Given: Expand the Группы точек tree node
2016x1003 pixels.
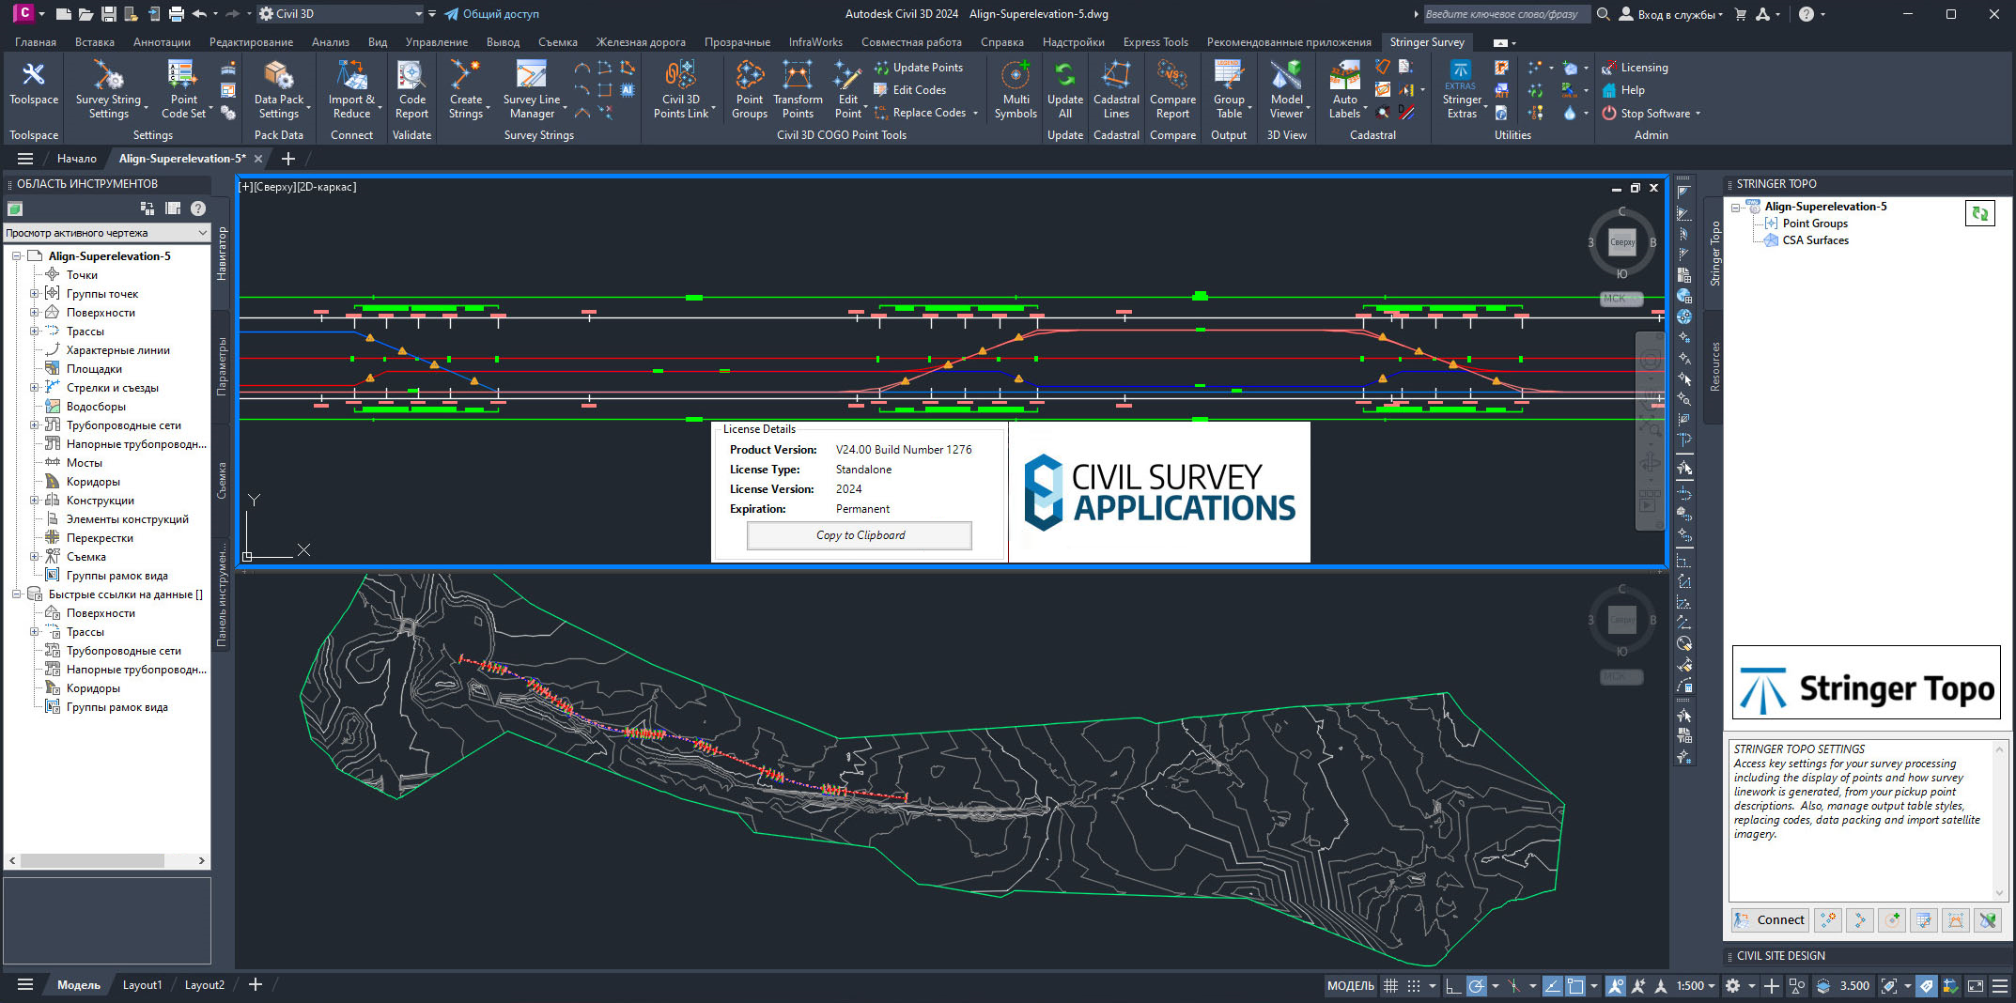Looking at the screenshot, I should 35,294.
